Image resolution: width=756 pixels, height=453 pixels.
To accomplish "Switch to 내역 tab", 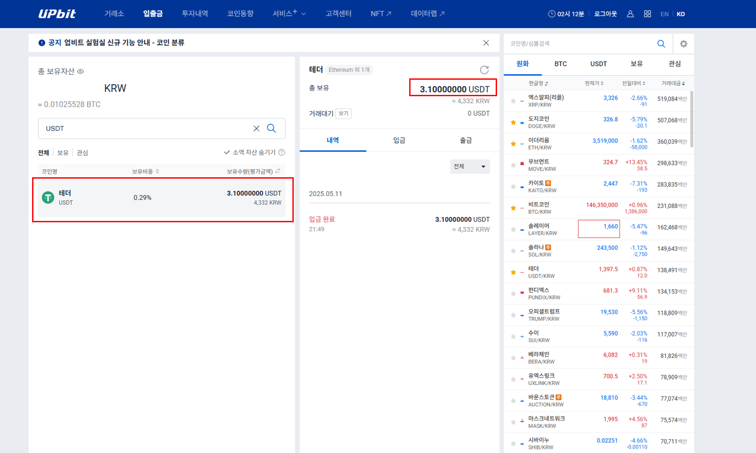I will coord(333,140).
